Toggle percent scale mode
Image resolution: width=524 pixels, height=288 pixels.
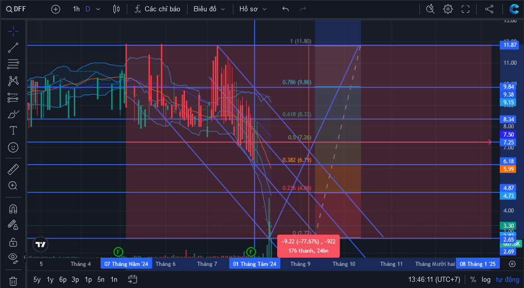click(x=473, y=280)
